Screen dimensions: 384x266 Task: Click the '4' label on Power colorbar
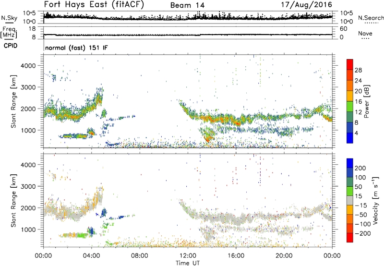pyautogui.click(x=357, y=133)
